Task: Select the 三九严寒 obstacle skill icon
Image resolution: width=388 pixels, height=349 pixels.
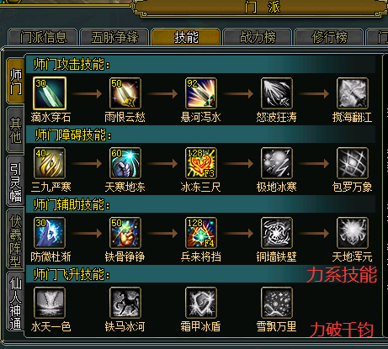Action: [x=50, y=163]
